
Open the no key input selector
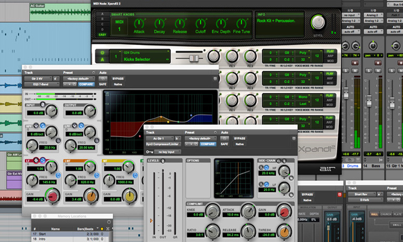tap(168, 152)
